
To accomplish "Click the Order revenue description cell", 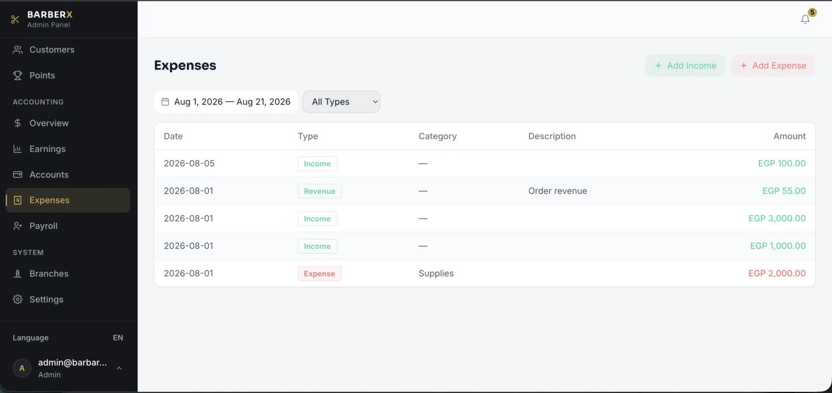I will [558, 191].
